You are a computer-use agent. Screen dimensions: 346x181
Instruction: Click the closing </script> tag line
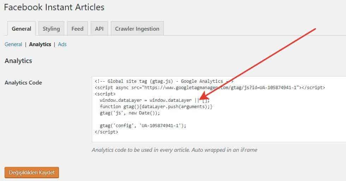coord(106,132)
